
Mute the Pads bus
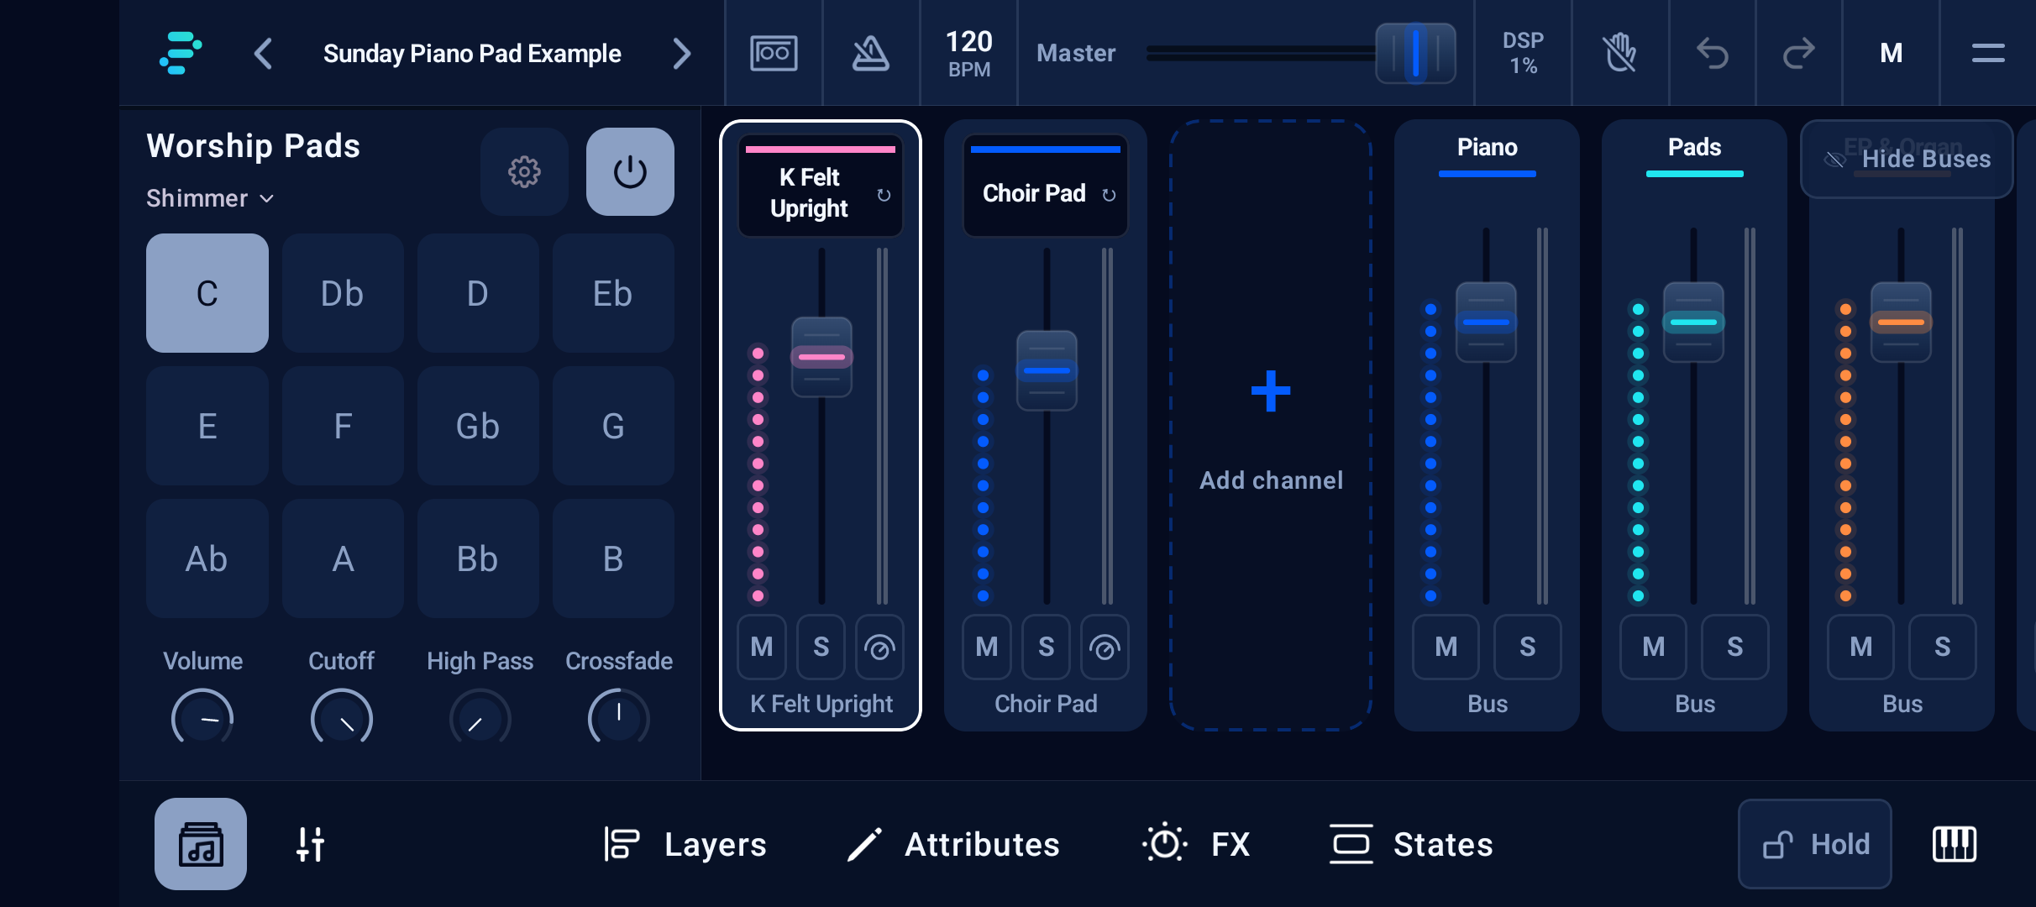1654,647
